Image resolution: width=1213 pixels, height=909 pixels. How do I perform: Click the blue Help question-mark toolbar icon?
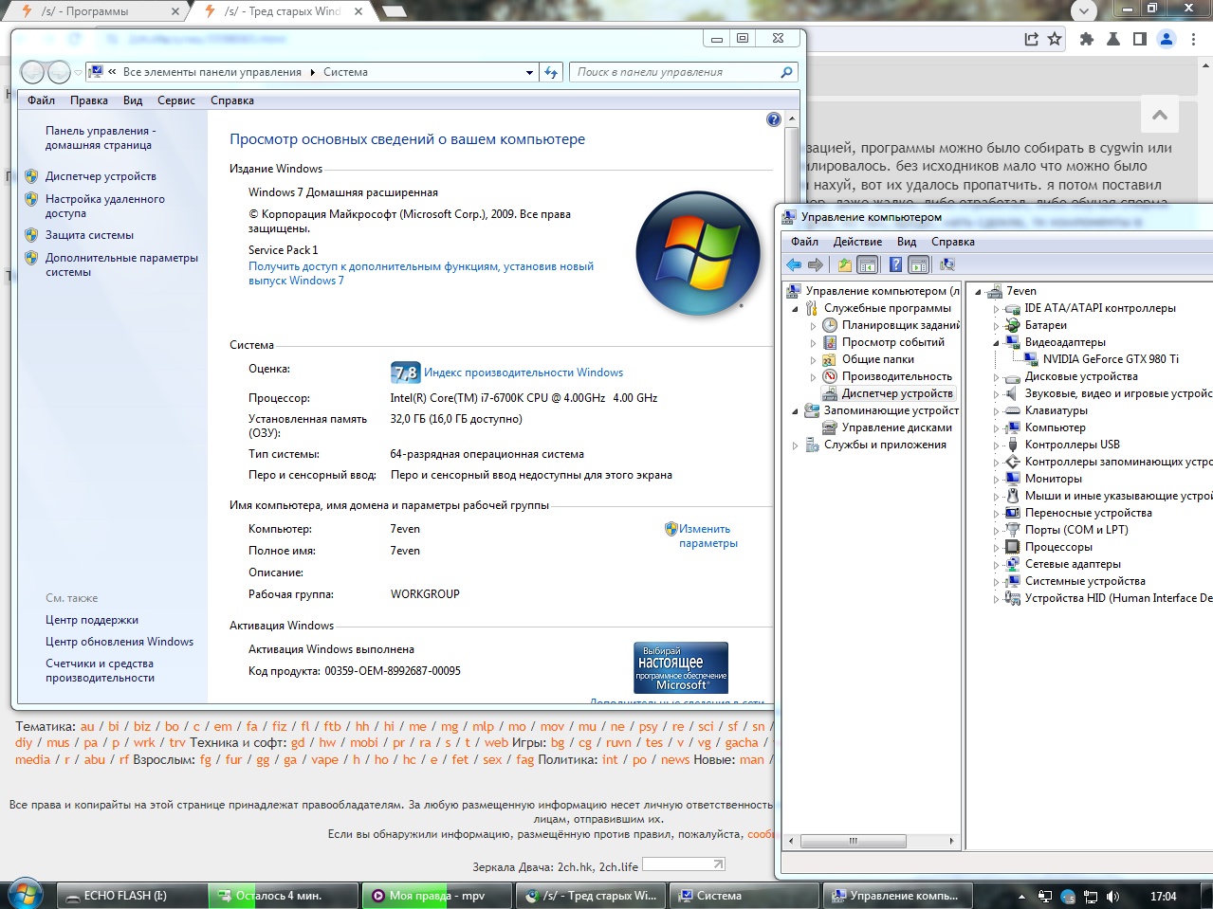click(895, 264)
